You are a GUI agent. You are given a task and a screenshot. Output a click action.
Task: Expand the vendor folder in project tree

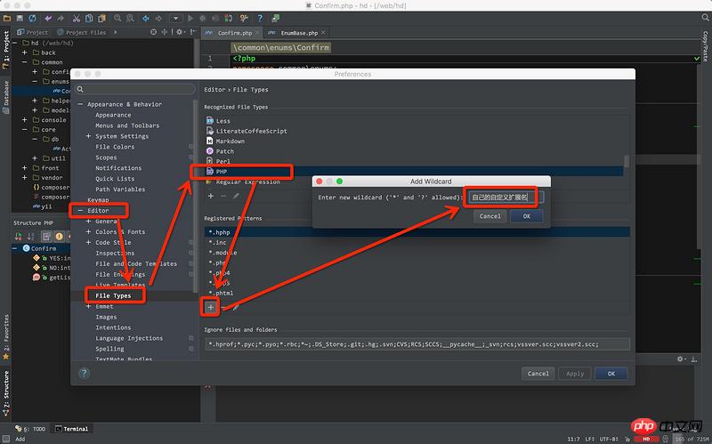click(x=25, y=177)
